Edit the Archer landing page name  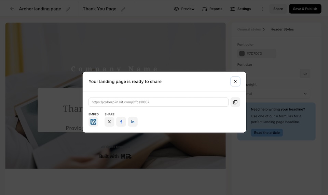[68, 9]
